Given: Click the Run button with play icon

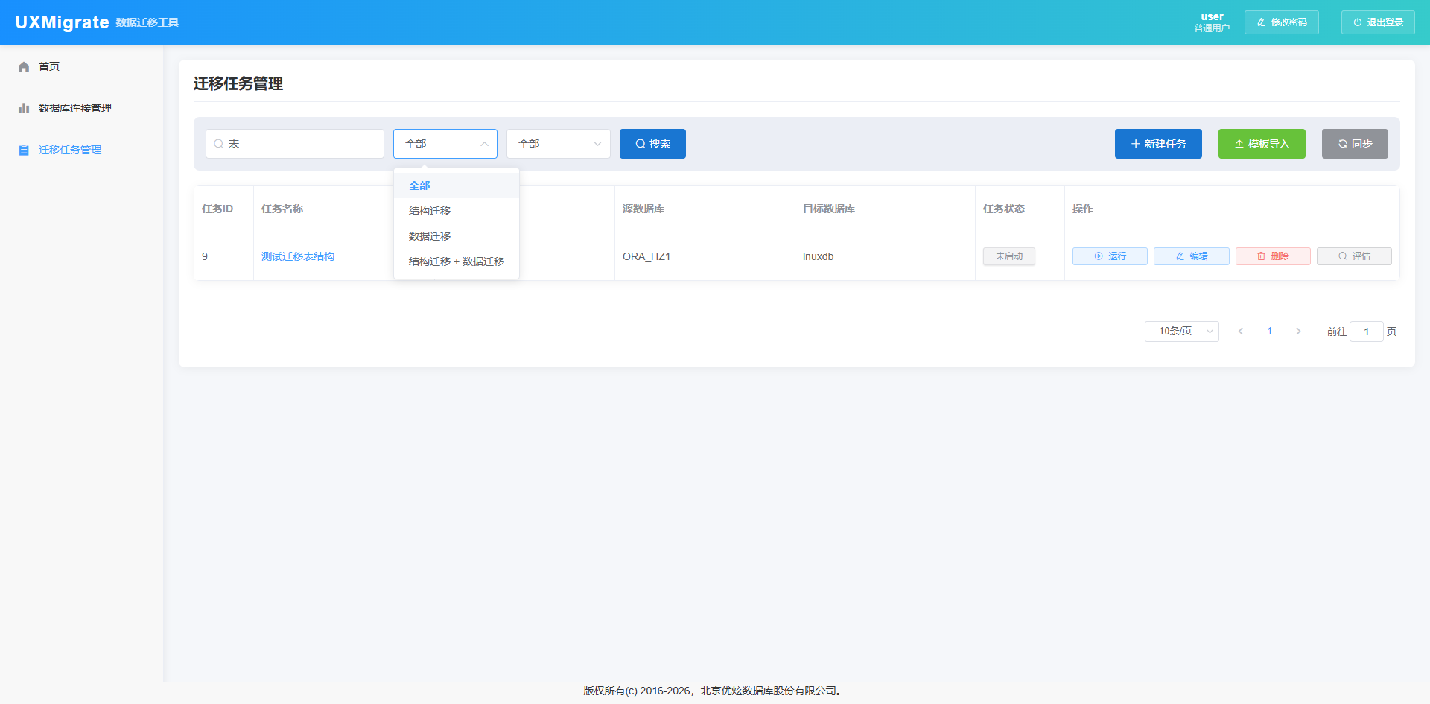Looking at the screenshot, I should (1109, 256).
